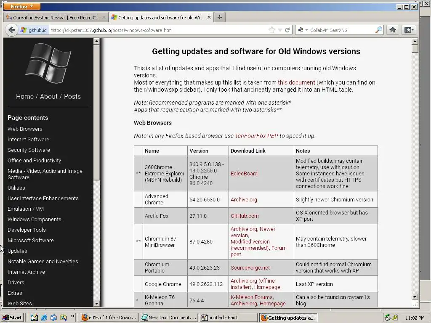Click sidebar scrollbar up arrow
431x323 pixels.
click(96, 42)
